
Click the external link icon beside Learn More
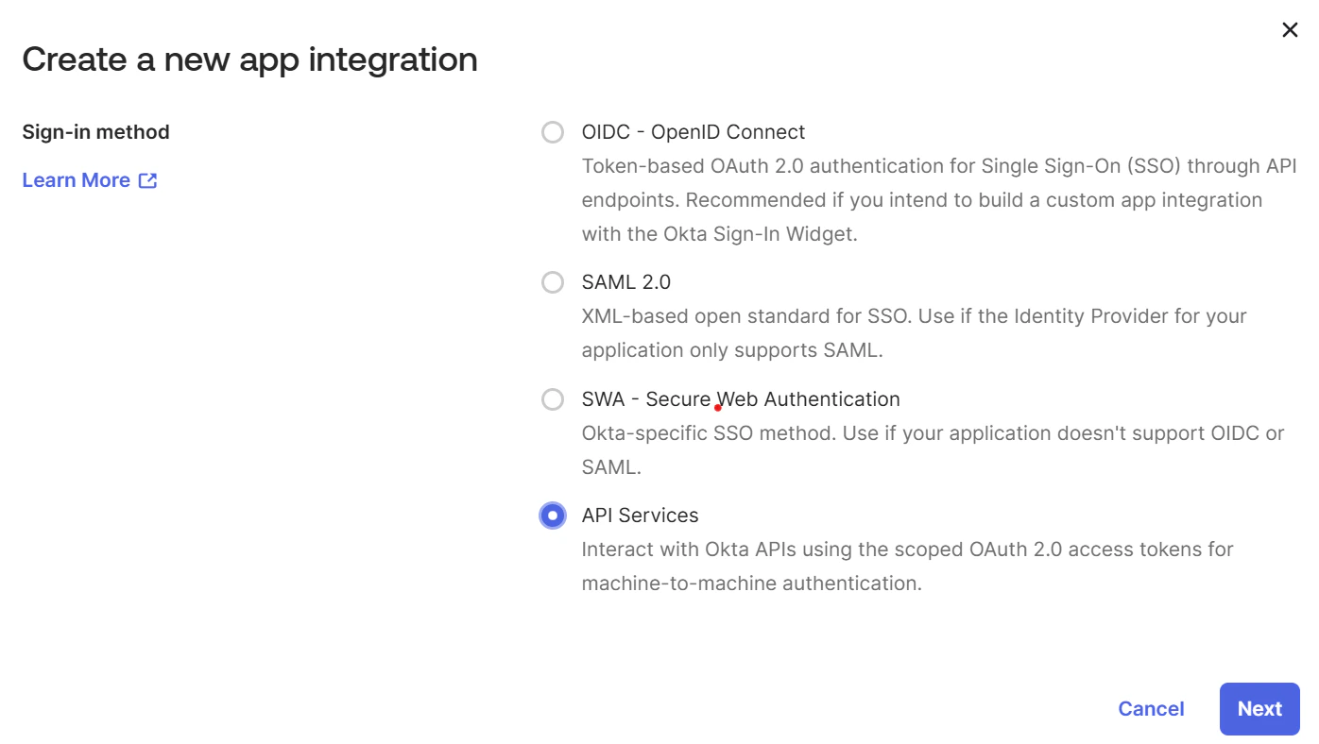(x=147, y=179)
